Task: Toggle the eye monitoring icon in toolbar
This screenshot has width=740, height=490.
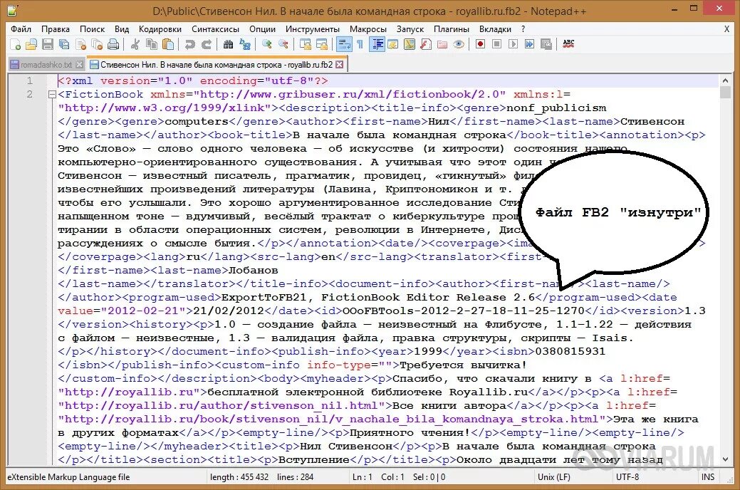Action: pyautogui.click(x=459, y=44)
